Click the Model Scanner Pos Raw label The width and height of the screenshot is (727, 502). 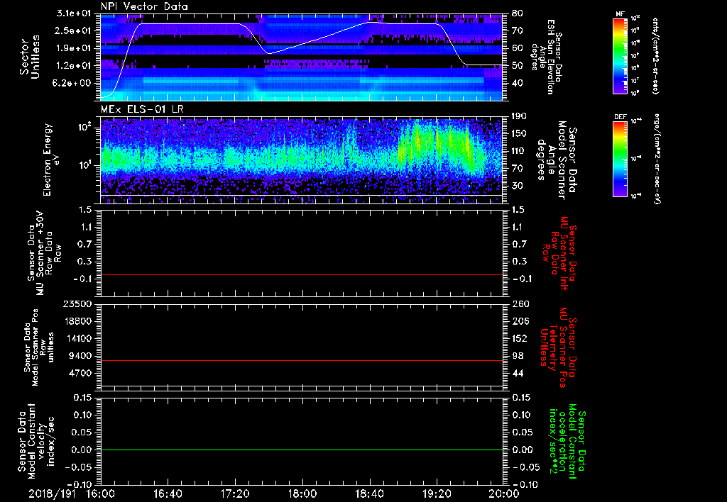[39, 347]
